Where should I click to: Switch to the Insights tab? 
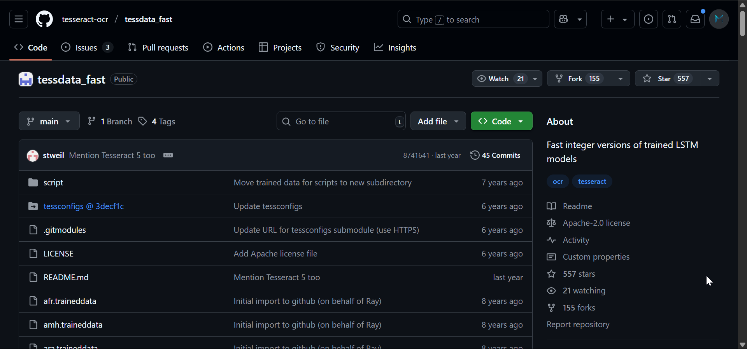(395, 47)
